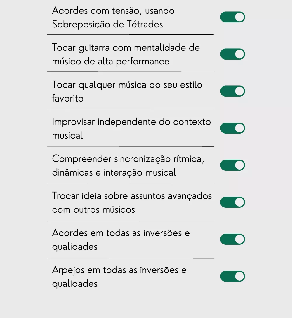Switch off the Arpejos toggle

[x=232, y=277]
